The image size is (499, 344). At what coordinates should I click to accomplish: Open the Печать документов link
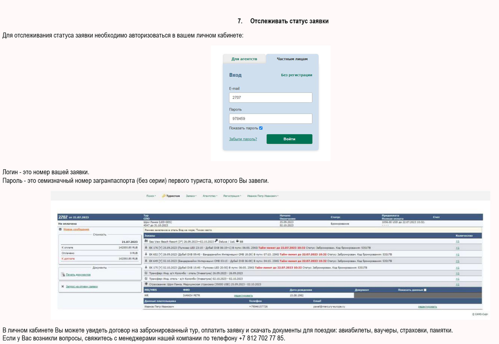click(x=78, y=275)
